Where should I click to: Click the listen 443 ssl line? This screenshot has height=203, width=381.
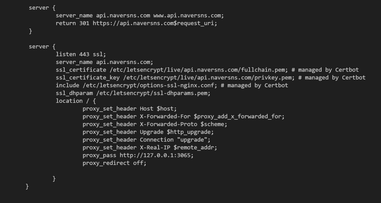(81, 54)
